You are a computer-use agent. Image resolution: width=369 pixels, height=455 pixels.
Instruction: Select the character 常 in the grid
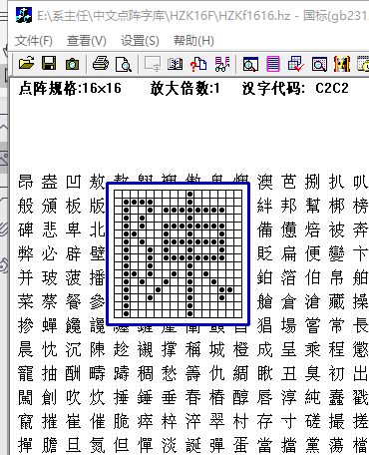click(x=337, y=325)
